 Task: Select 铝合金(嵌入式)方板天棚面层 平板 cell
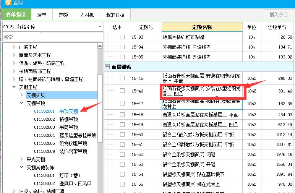coord(202,135)
